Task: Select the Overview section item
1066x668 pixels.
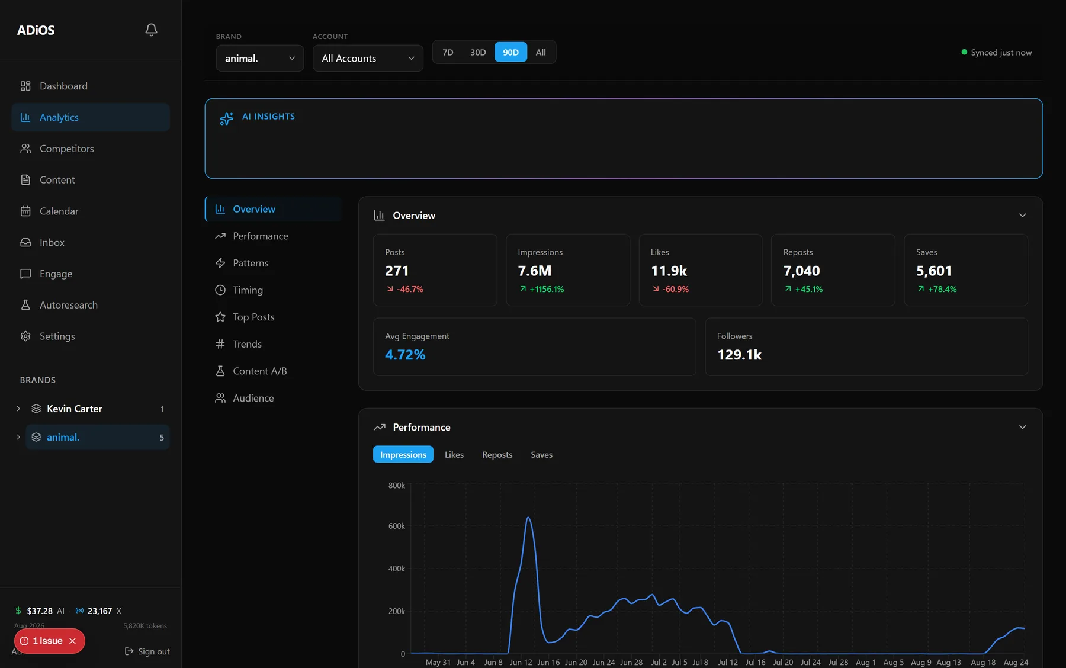Action: pos(273,209)
